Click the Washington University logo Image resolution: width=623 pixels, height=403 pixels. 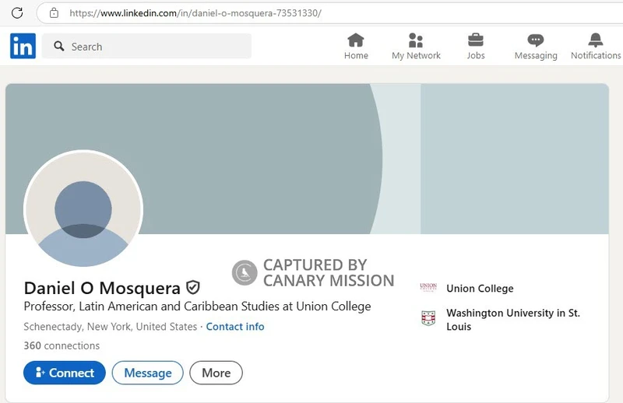click(x=428, y=318)
